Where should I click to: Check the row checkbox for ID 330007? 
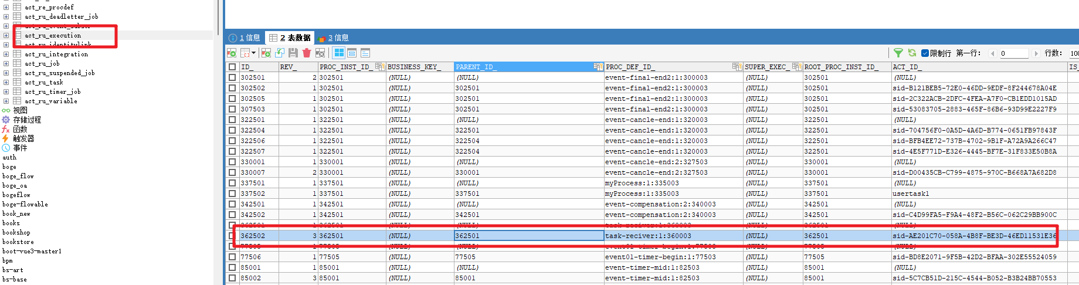[232, 172]
